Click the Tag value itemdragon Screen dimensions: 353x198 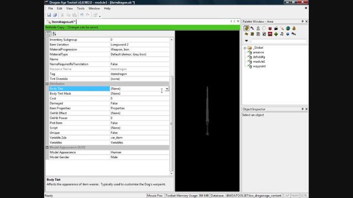[119, 74]
